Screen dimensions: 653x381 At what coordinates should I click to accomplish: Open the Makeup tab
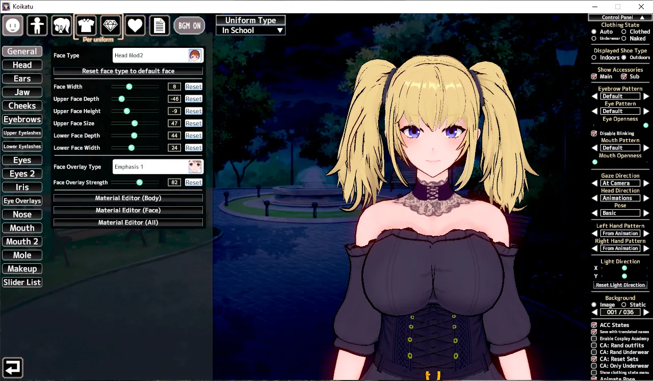22,269
